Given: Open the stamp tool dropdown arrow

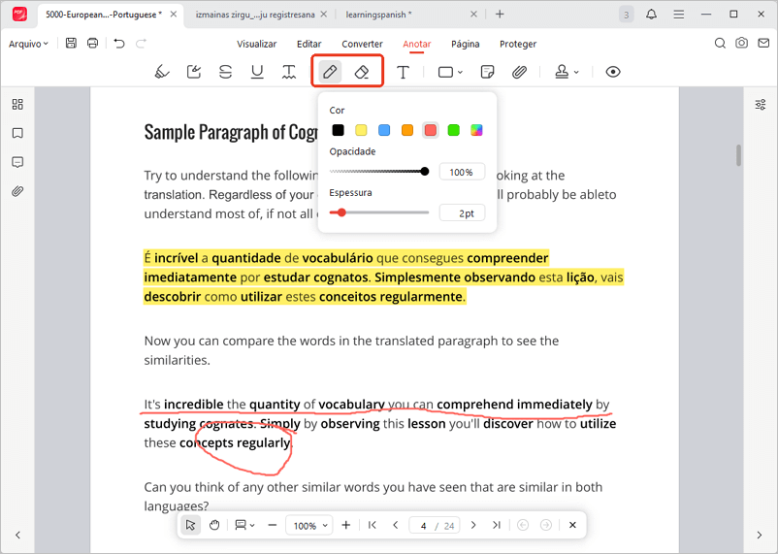Looking at the screenshot, I should (x=576, y=73).
